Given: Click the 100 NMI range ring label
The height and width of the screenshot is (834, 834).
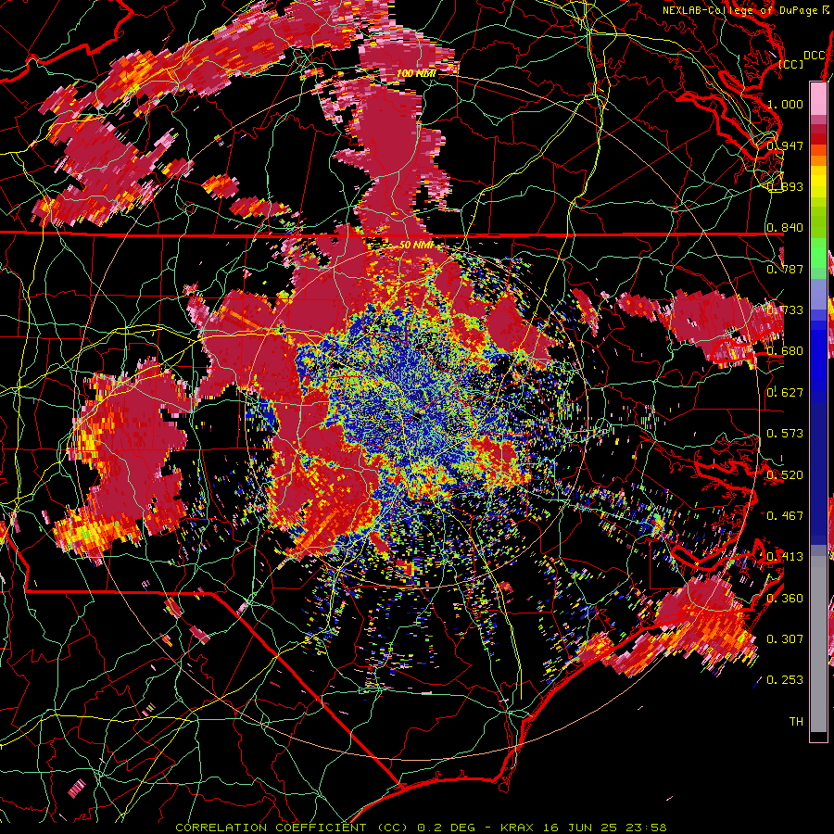Looking at the screenshot, I should [416, 73].
